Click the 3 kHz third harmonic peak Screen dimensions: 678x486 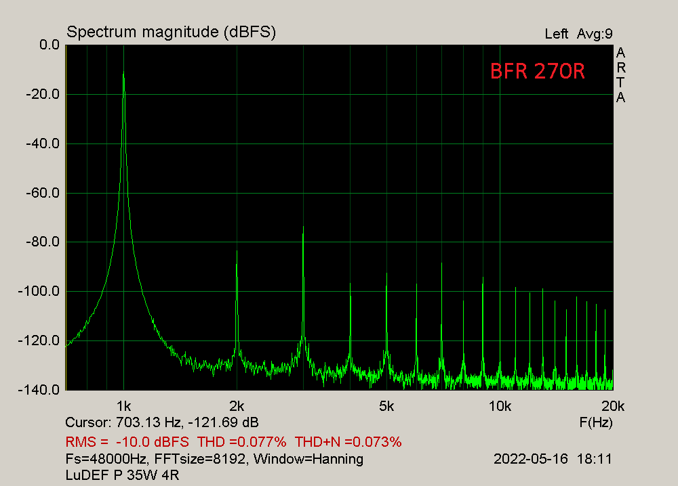click(x=303, y=226)
